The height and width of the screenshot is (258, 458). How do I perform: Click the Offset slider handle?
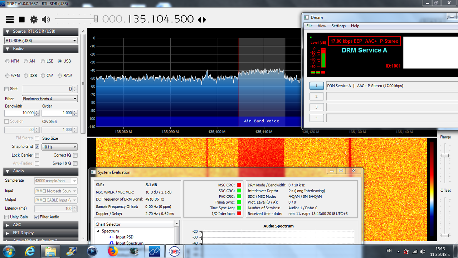click(445, 235)
